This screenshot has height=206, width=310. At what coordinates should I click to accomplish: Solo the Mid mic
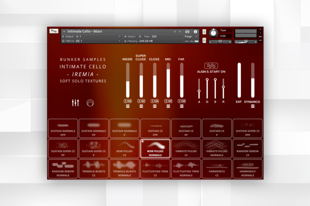[x=166, y=101]
